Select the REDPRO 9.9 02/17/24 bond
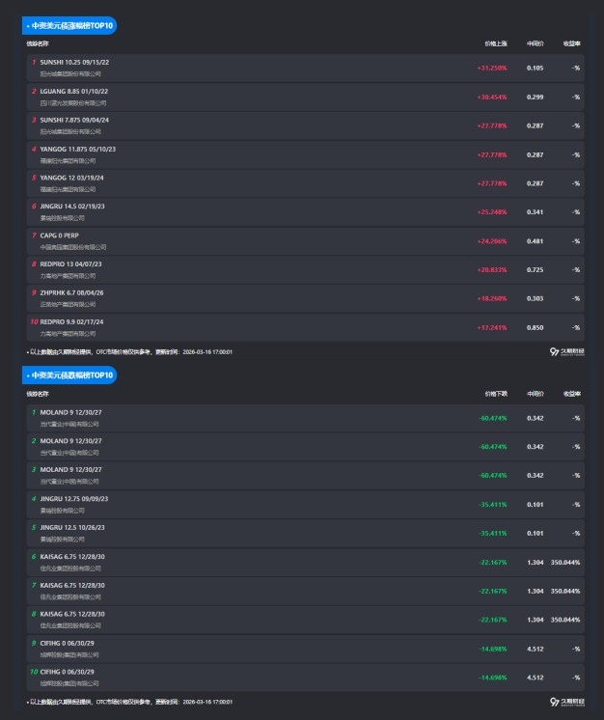604x720 pixels. 71,321
